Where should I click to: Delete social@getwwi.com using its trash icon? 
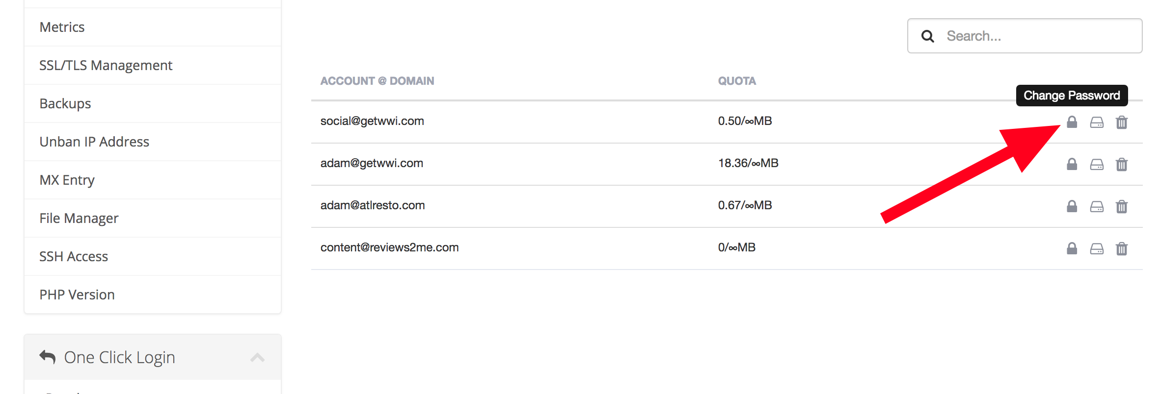pyautogui.click(x=1122, y=122)
